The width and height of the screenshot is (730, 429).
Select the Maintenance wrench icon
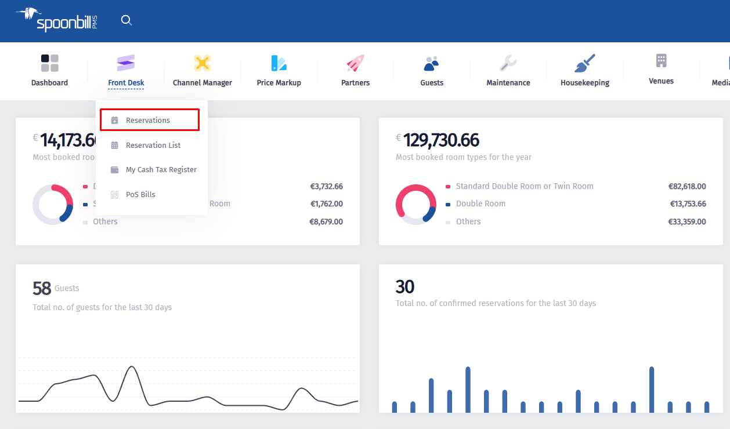click(x=508, y=63)
